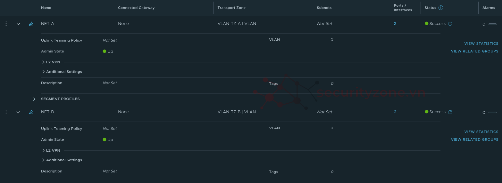Viewport: 502px width, 183px height.
Task: Open the NET-B ports count link
Action: (395, 112)
